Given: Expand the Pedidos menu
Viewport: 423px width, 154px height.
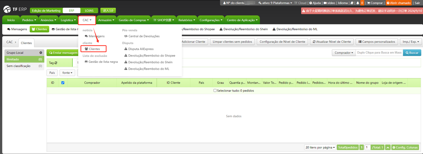Looking at the screenshot, I should click(x=29, y=20).
